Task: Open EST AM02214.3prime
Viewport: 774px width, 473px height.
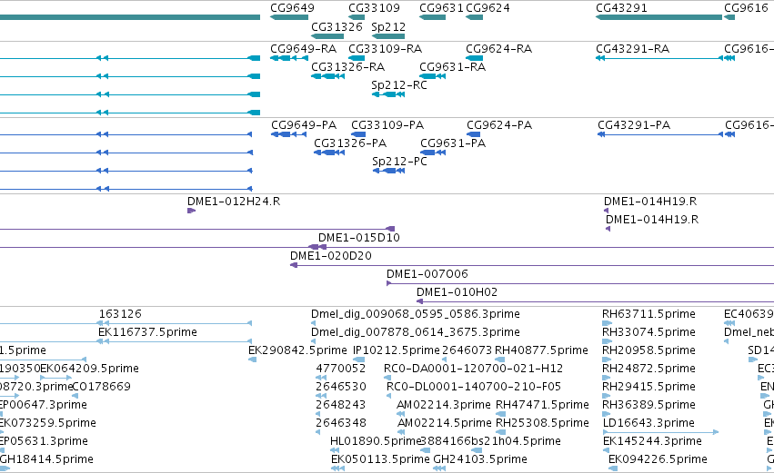Action: pos(444,406)
